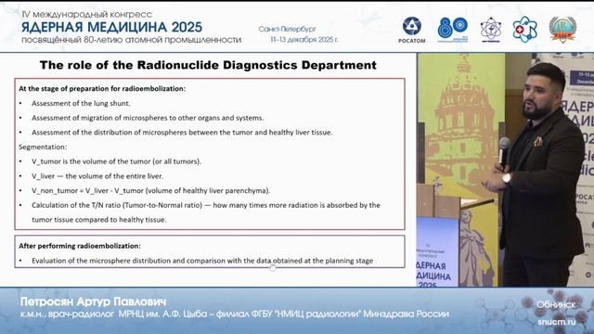Click bullet about migration of microspheres
Screen dimensions: 594x334
pyautogui.click(x=148, y=118)
